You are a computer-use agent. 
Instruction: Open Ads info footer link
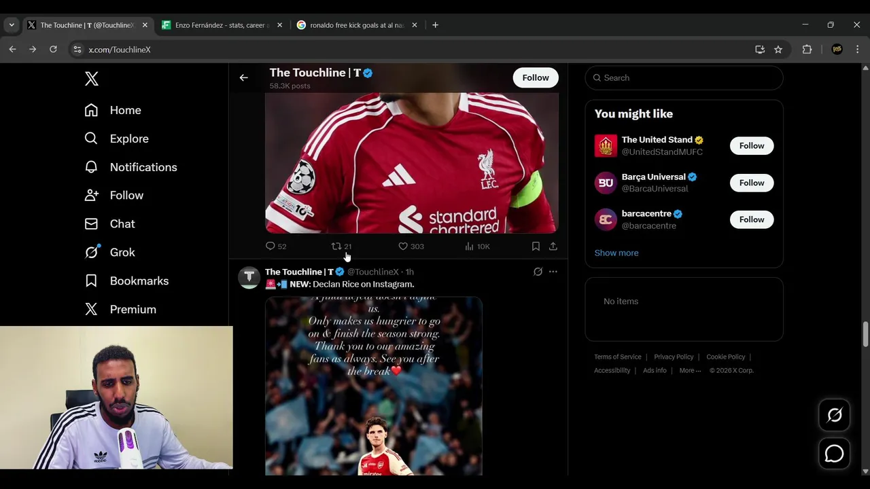click(x=655, y=370)
